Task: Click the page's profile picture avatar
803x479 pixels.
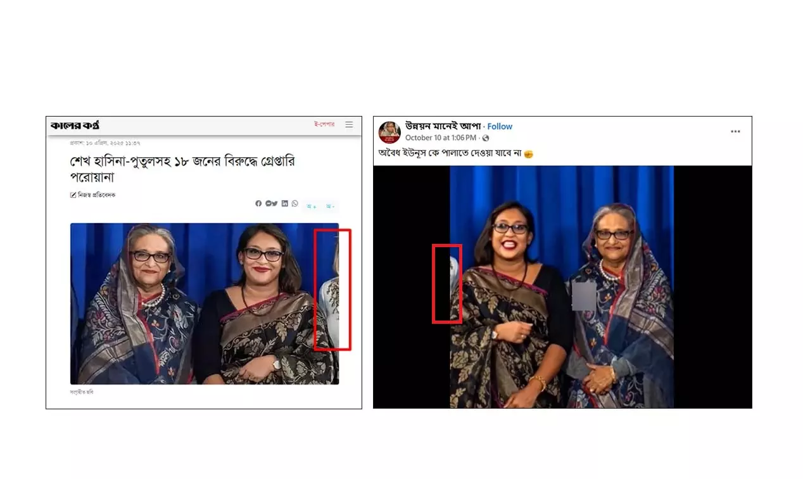Action: coord(389,132)
